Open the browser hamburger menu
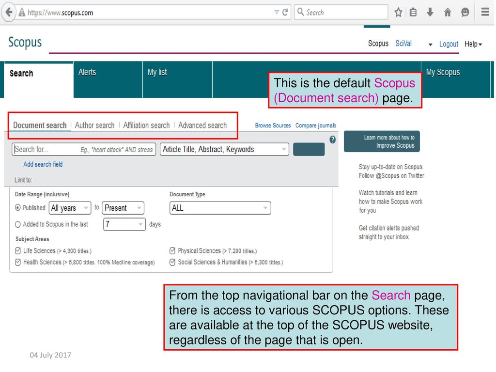The height and width of the screenshot is (372, 496). click(485, 12)
